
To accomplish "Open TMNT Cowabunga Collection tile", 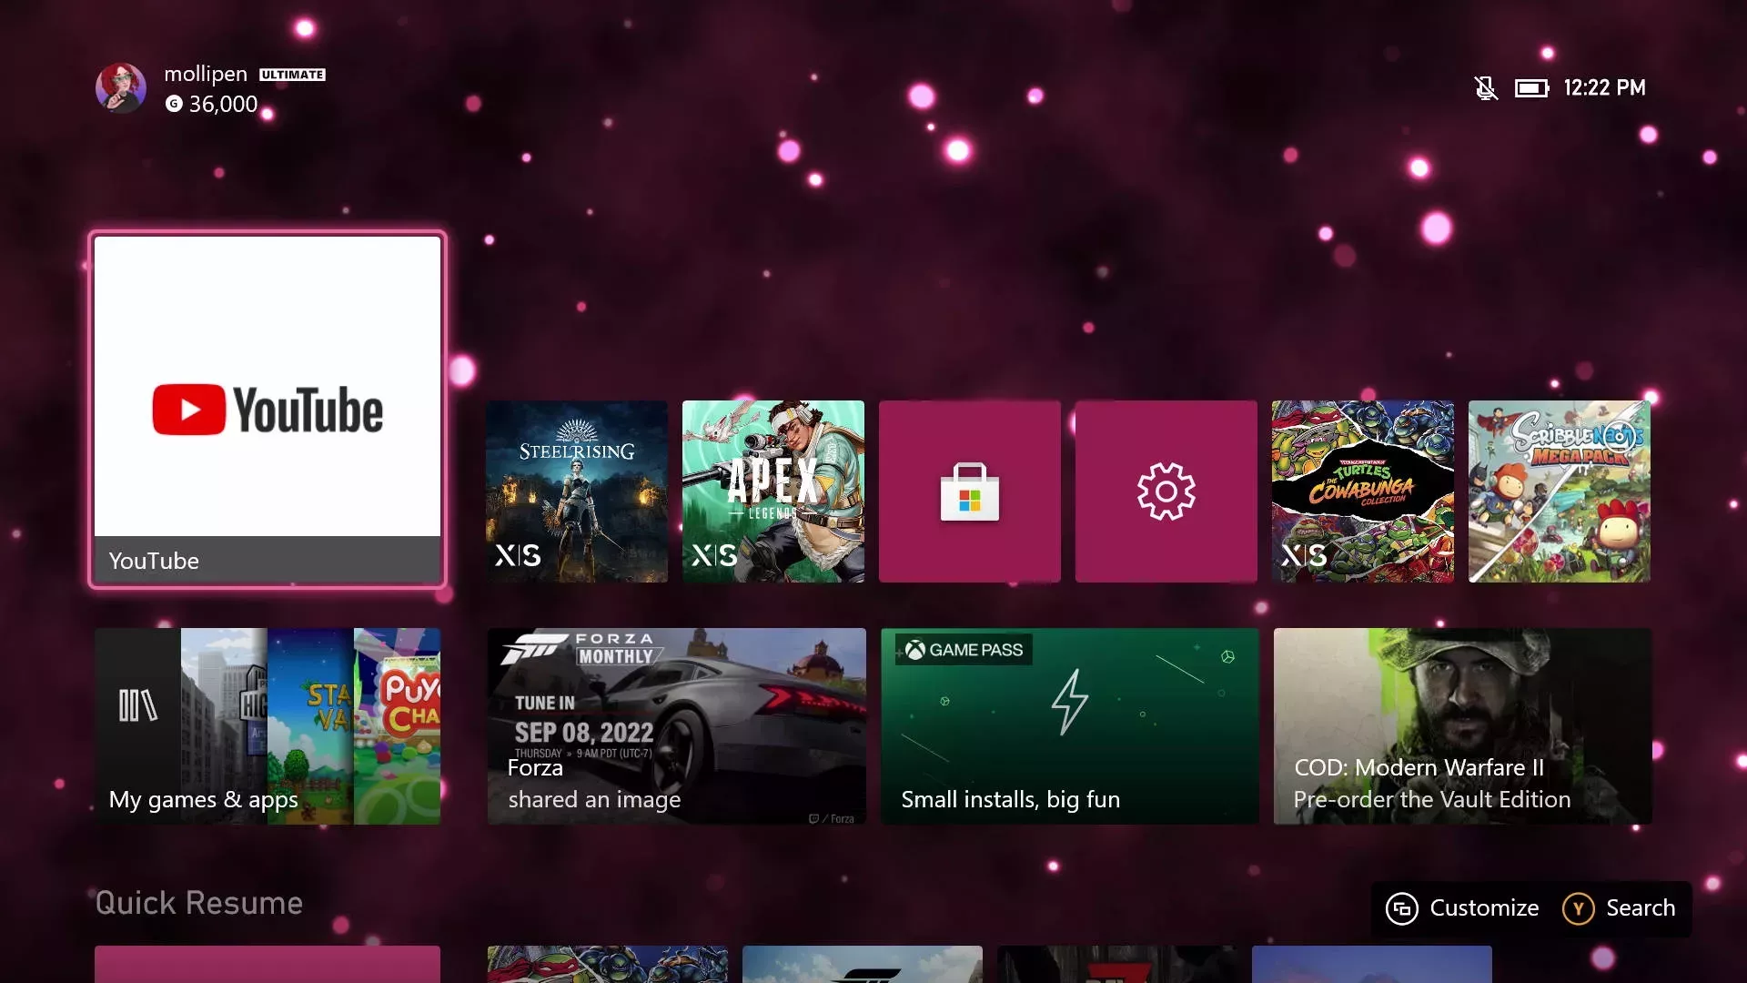I will click(1362, 491).
